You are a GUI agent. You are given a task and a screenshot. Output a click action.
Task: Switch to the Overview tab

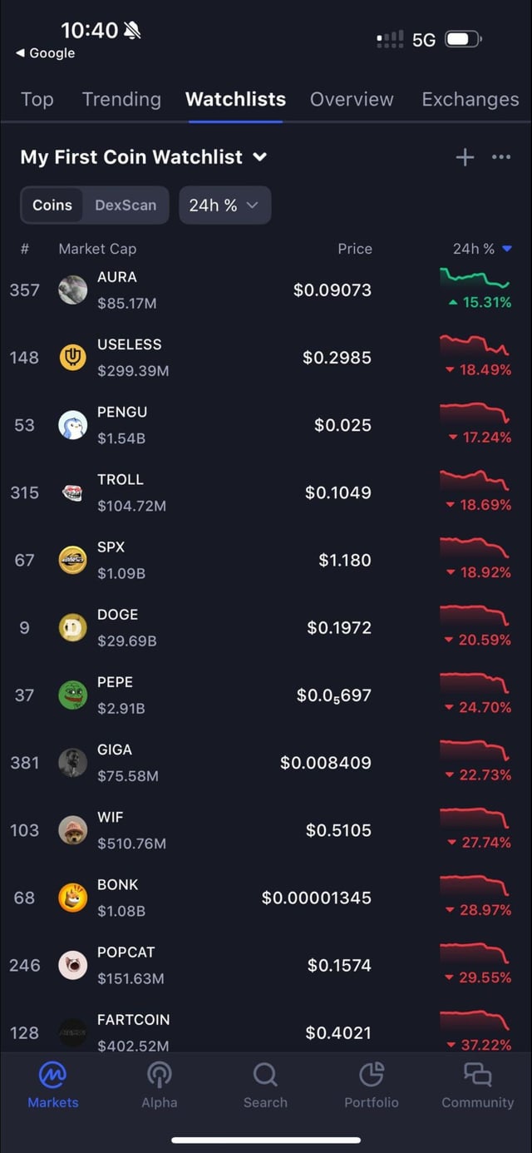tap(352, 99)
